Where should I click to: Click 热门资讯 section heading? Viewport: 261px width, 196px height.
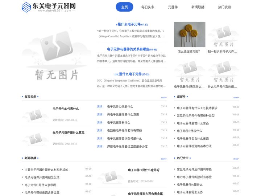pos(182,158)
